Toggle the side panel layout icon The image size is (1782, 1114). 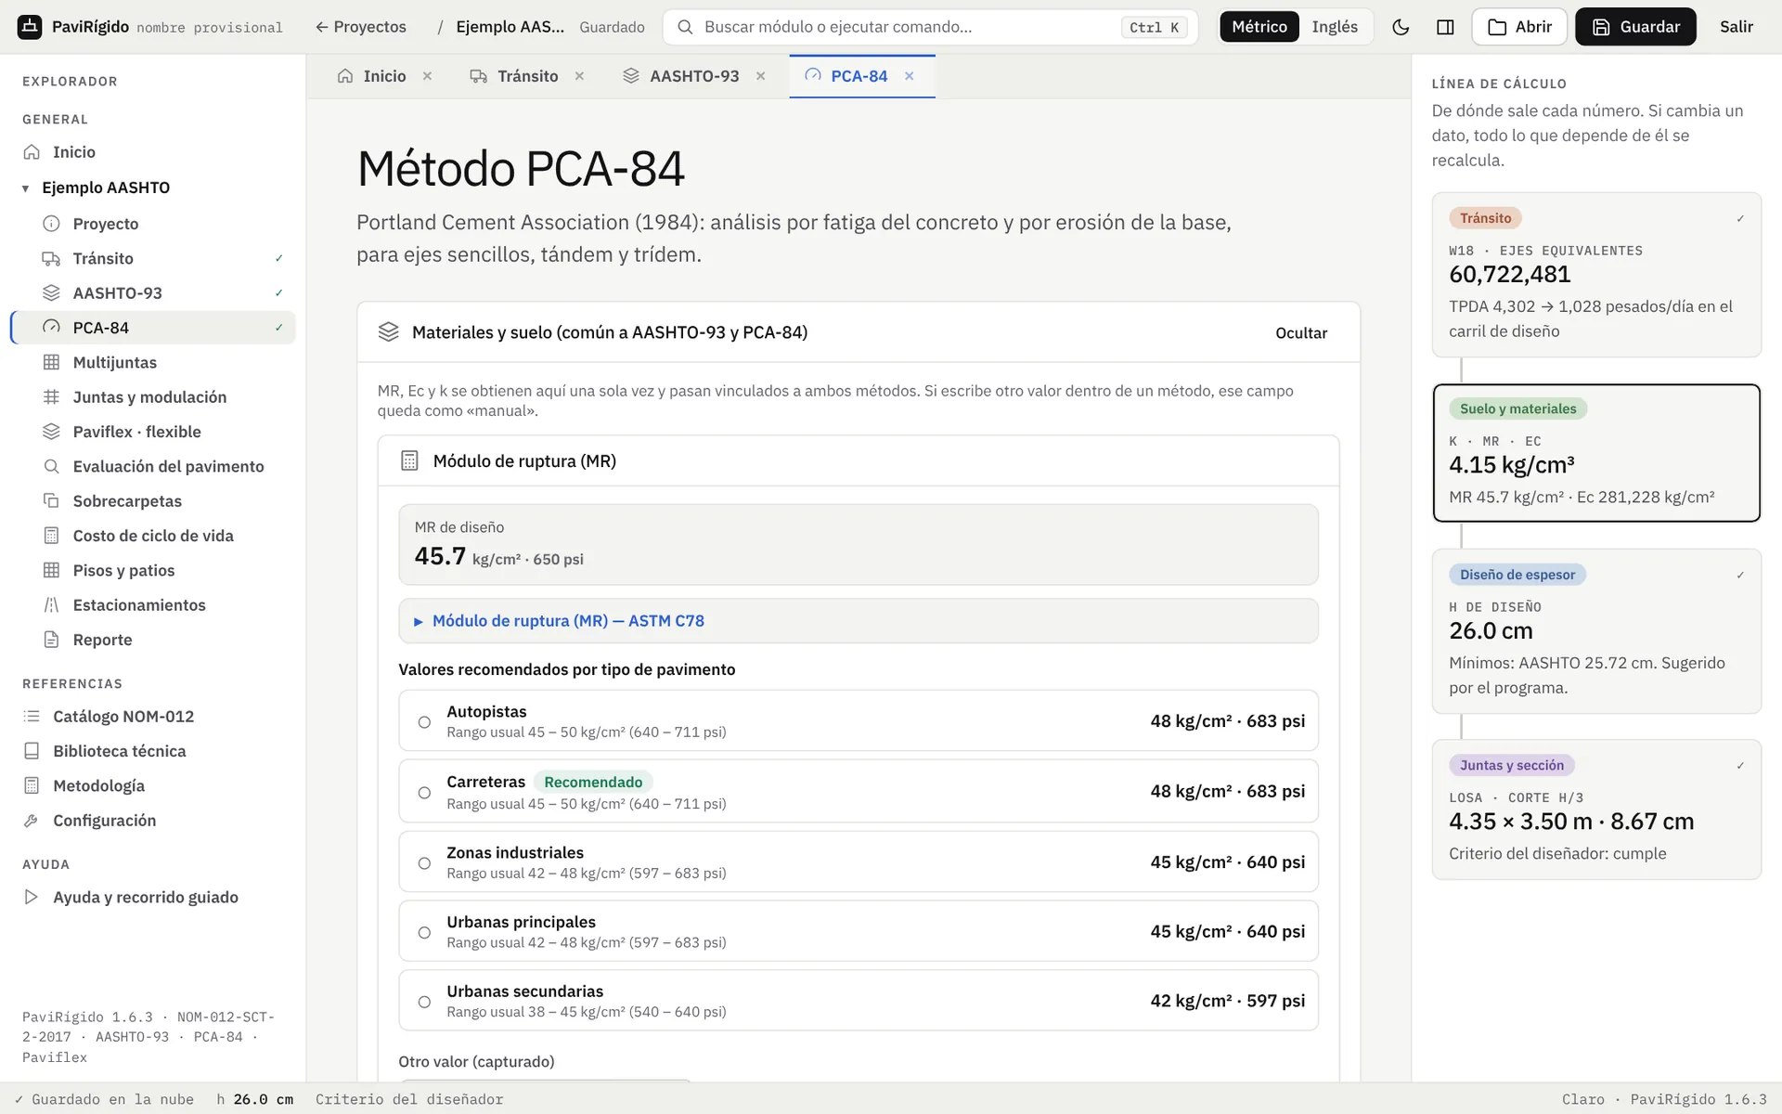pos(1445,27)
